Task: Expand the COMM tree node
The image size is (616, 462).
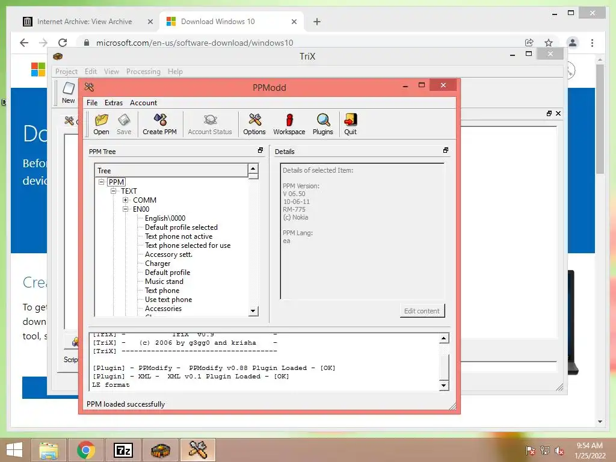Action: pyautogui.click(x=125, y=200)
